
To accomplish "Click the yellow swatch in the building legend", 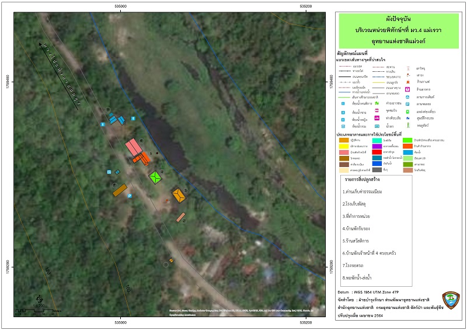I will [344, 146].
